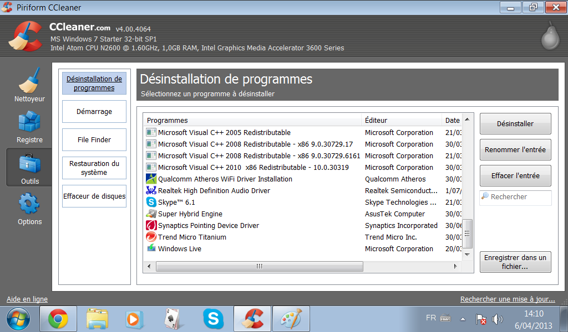This screenshot has height=332, width=568.
Task: Open Windows Media Player from taskbar
Action: coord(134,319)
